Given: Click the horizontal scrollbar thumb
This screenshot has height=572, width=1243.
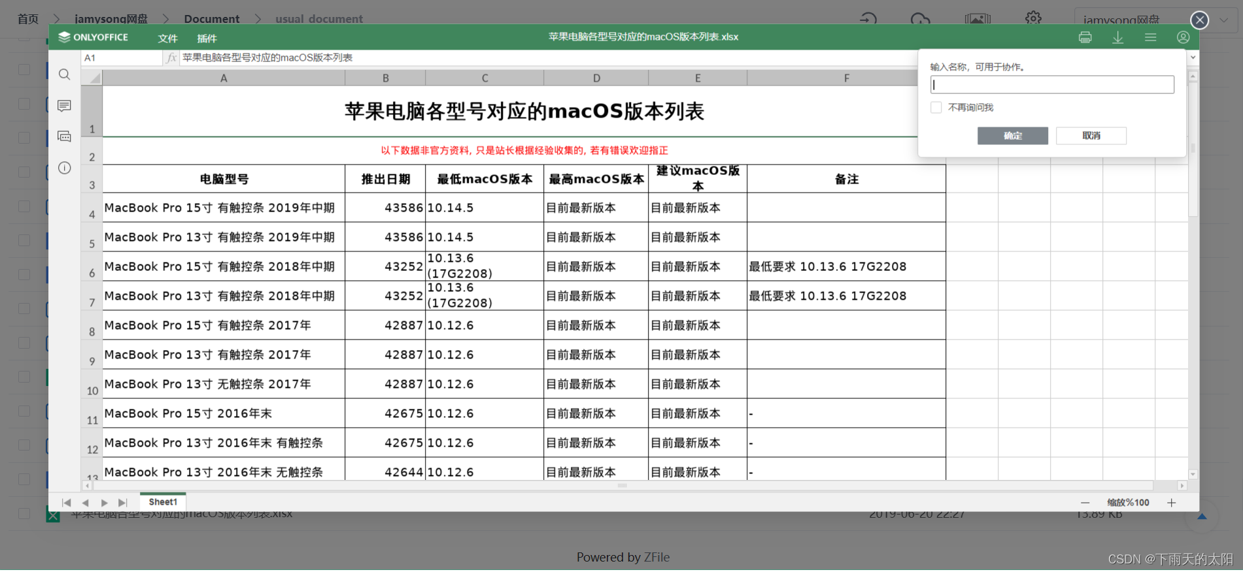Looking at the screenshot, I should [622, 486].
